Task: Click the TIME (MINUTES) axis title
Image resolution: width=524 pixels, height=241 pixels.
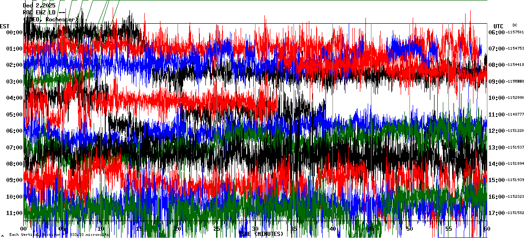Action: [x=261, y=234]
